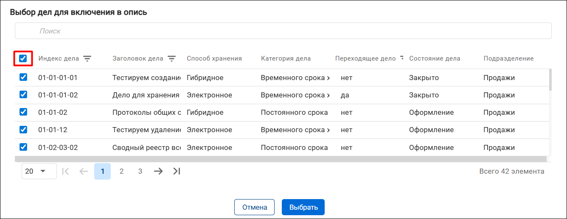Click Гибридное in row 01-01-01-01
Image resolution: width=567 pixels, height=219 pixels.
pos(205,78)
